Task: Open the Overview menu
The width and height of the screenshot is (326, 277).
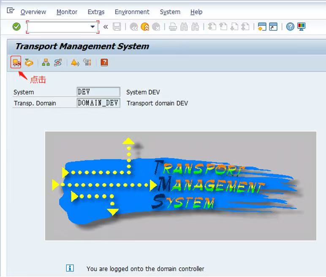Action: click(33, 12)
